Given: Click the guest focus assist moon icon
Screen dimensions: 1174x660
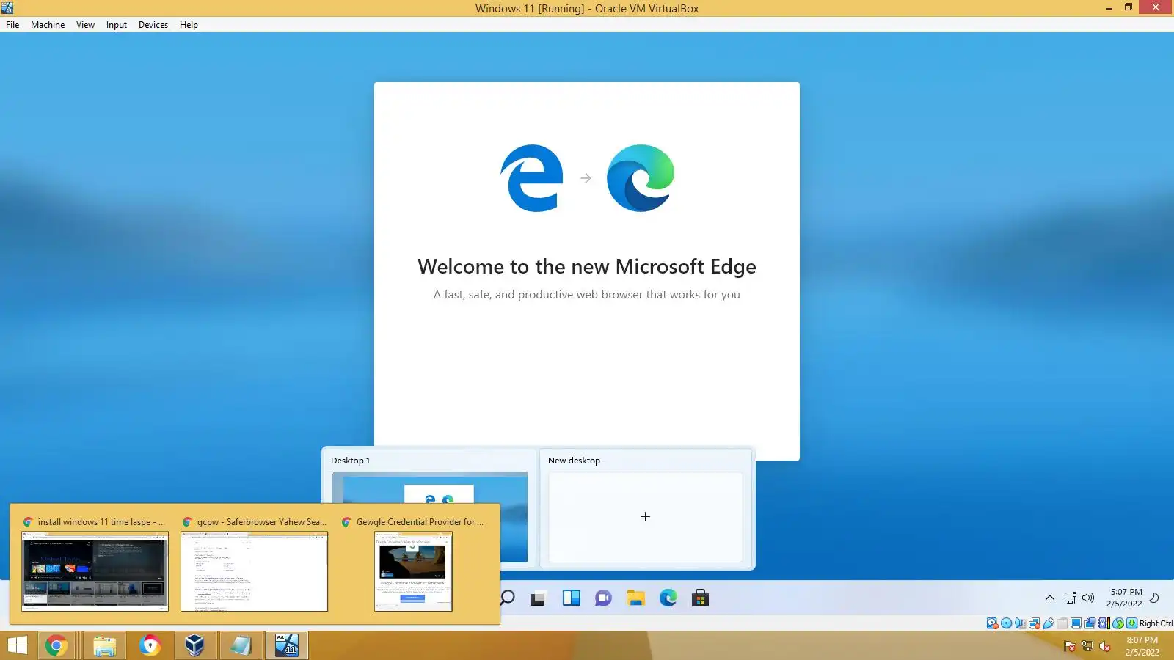Looking at the screenshot, I should (1154, 598).
